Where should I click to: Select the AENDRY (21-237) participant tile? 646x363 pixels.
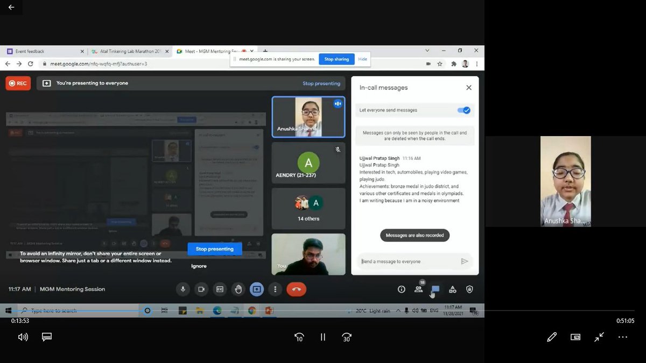click(x=308, y=163)
